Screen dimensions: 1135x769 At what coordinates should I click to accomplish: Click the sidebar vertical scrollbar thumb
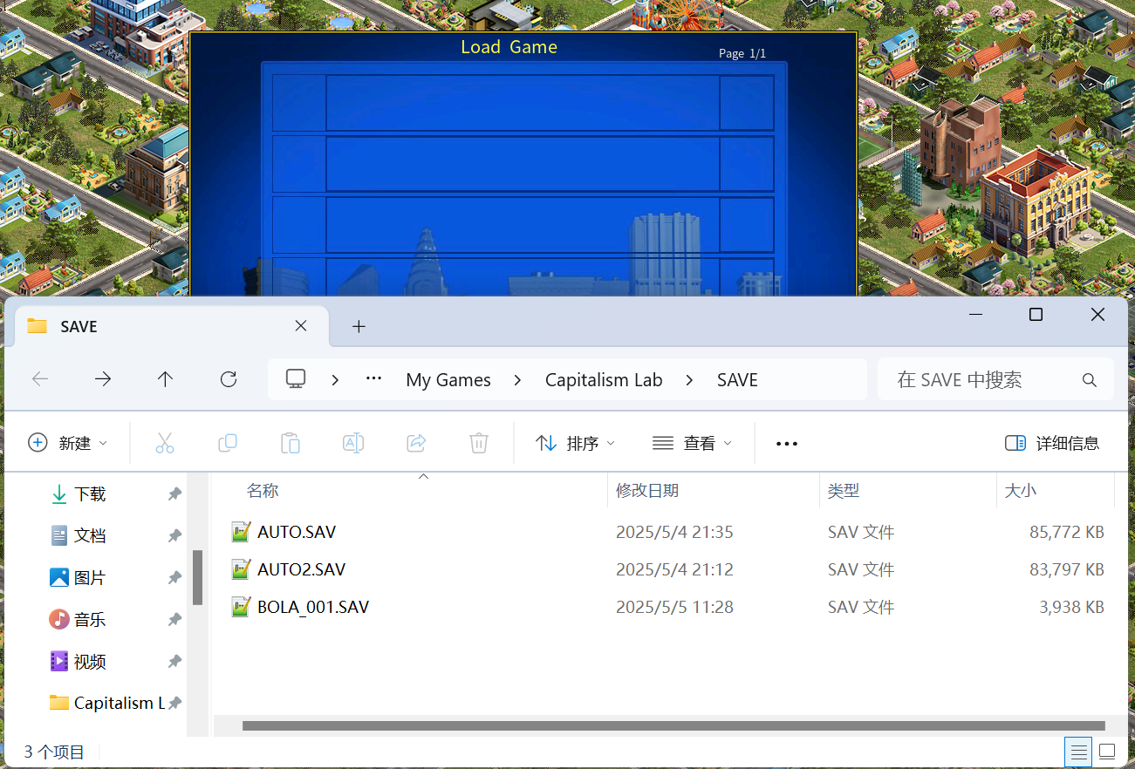click(198, 577)
